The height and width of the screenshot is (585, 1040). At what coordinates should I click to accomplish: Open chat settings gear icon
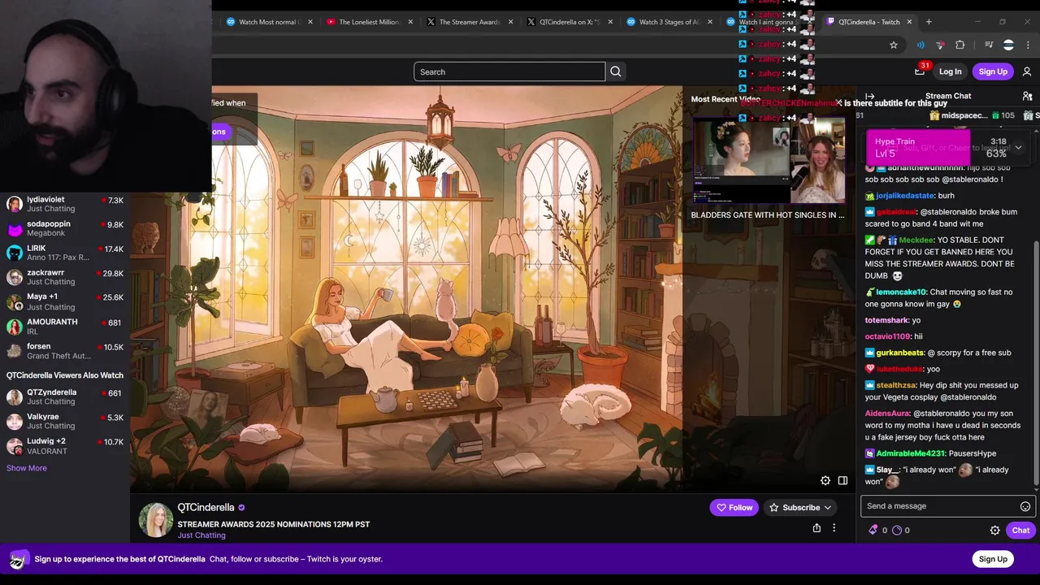click(x=994, y=530)
